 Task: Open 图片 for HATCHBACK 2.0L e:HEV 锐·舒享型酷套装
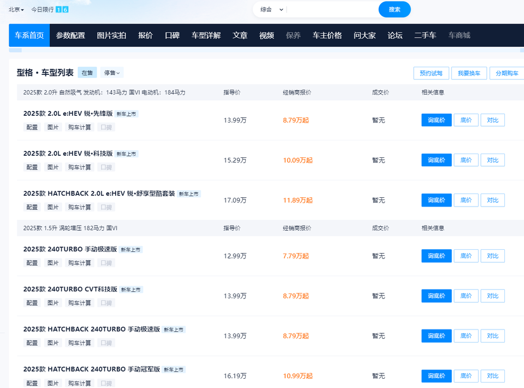click(53, 207)
